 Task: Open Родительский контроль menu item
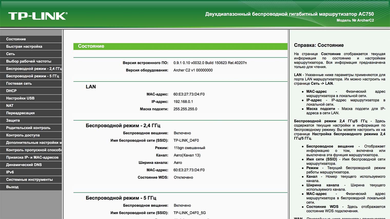tap(31, 128)
